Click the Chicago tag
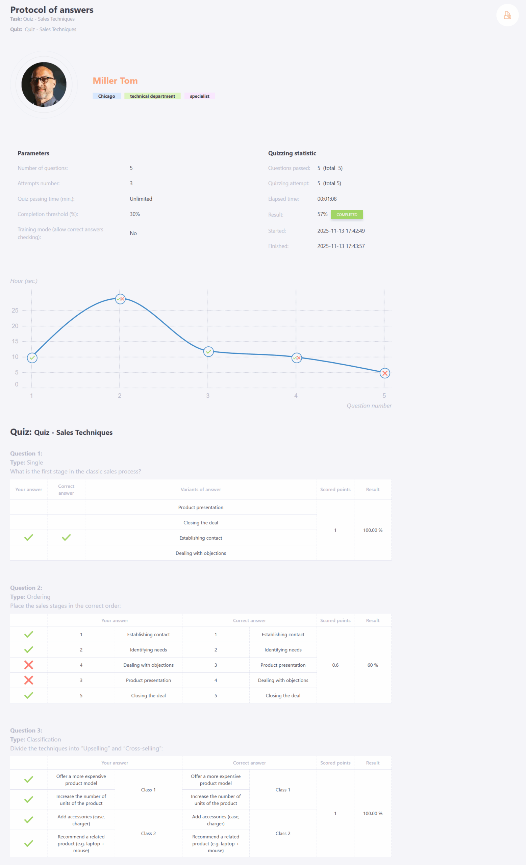 (106, 96)
